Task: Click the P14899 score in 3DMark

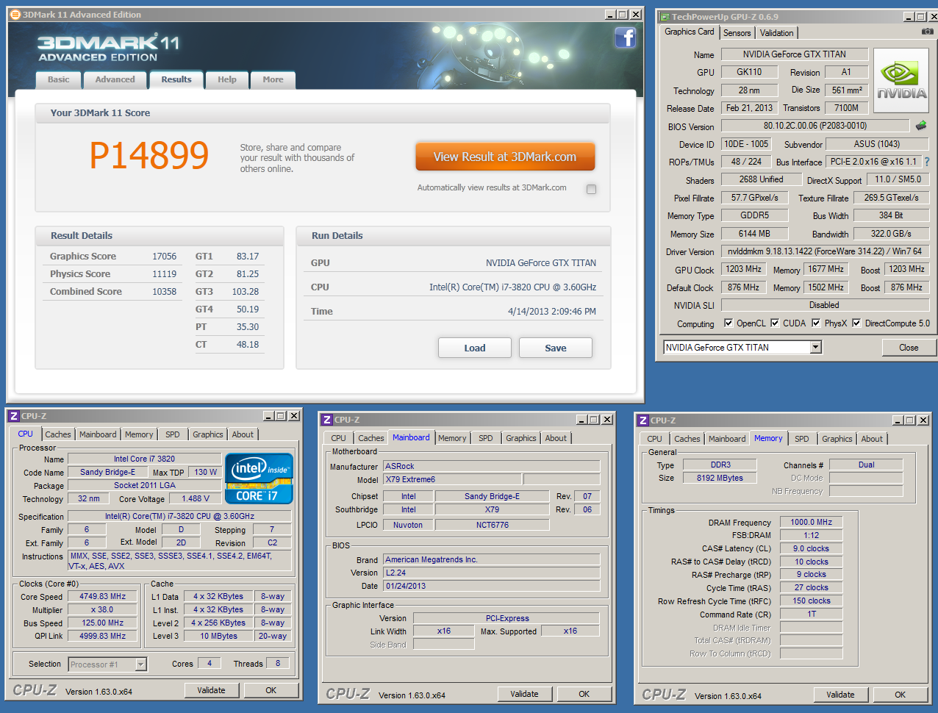Action: pos(149,155)
